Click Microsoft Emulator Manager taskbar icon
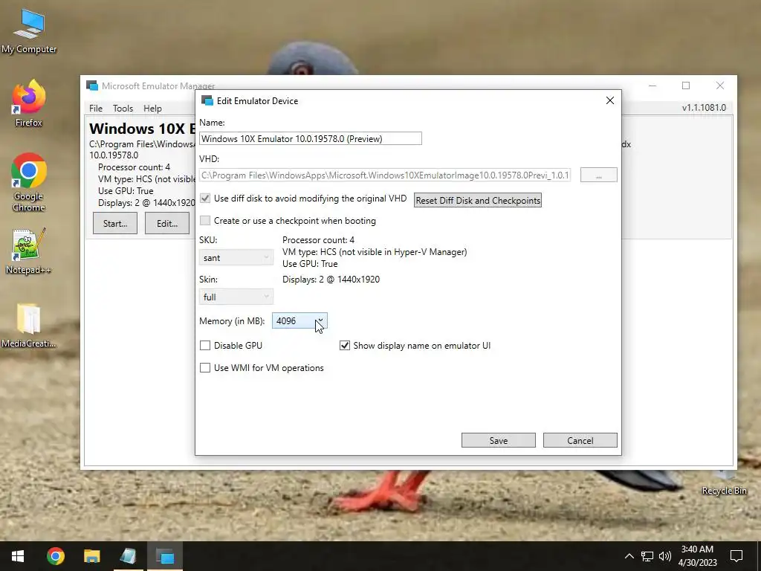This screenshot has width=761, height=571. point(164,556)
